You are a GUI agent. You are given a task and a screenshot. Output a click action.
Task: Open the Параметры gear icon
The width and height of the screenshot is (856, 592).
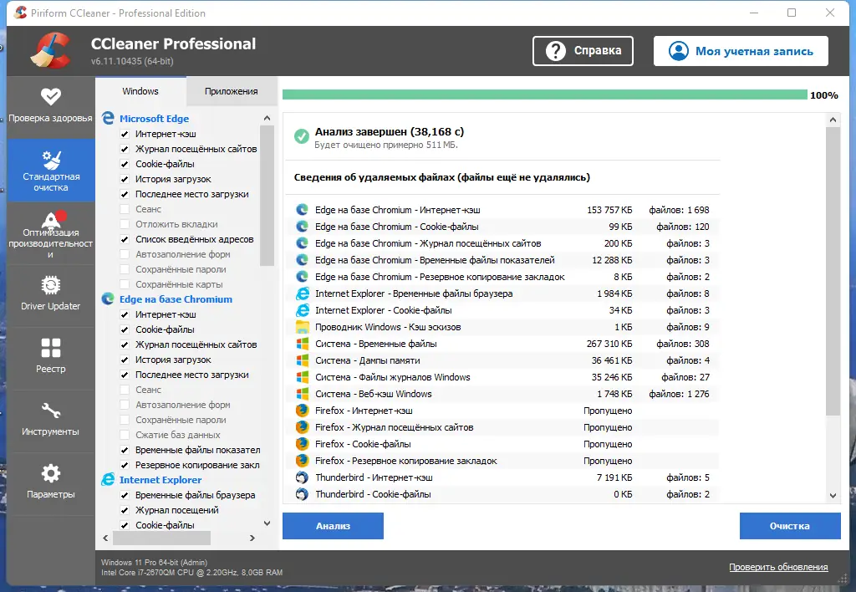pos(51,473)
